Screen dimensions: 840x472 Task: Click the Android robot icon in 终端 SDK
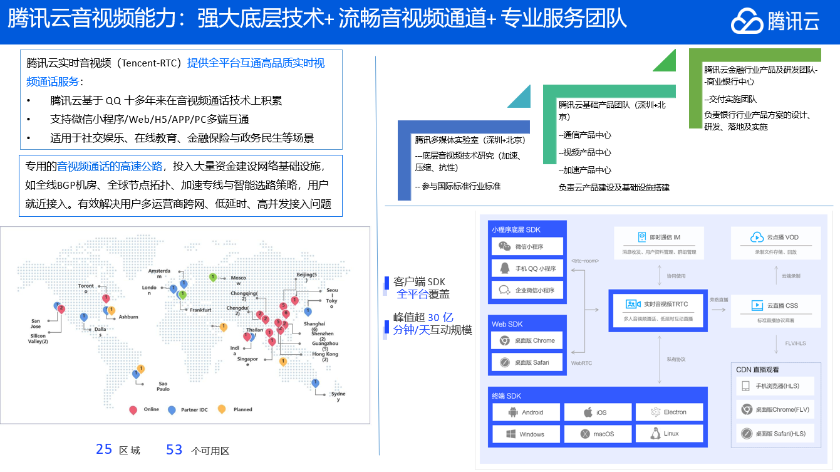pyautogui.click(x=512, y=412)
